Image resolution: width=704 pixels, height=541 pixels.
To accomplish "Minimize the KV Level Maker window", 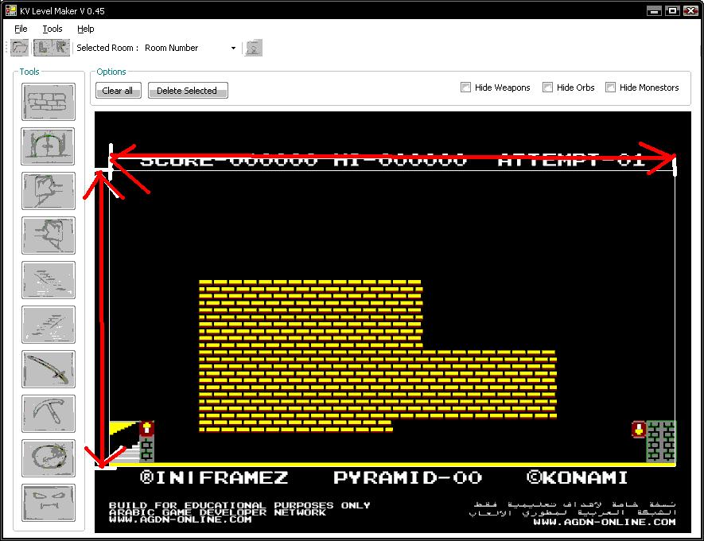I will (654, 11).
